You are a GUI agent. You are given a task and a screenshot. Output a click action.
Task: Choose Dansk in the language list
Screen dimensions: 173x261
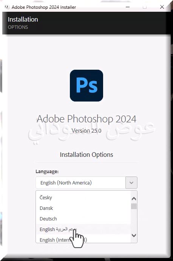83,208
